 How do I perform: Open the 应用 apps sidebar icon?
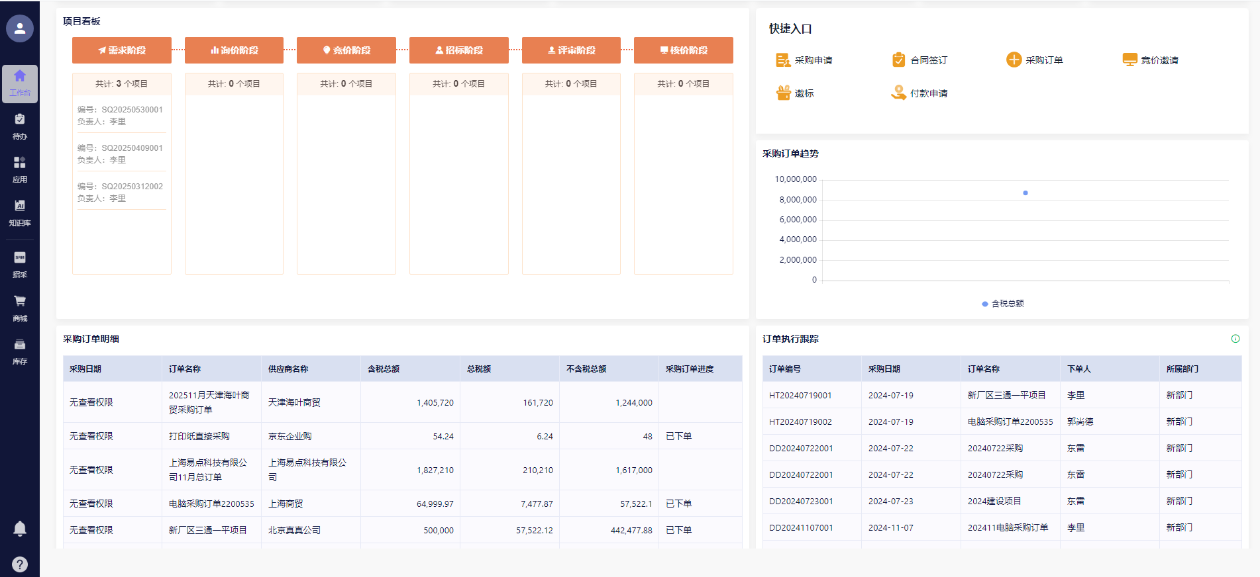tap(20, 169)
